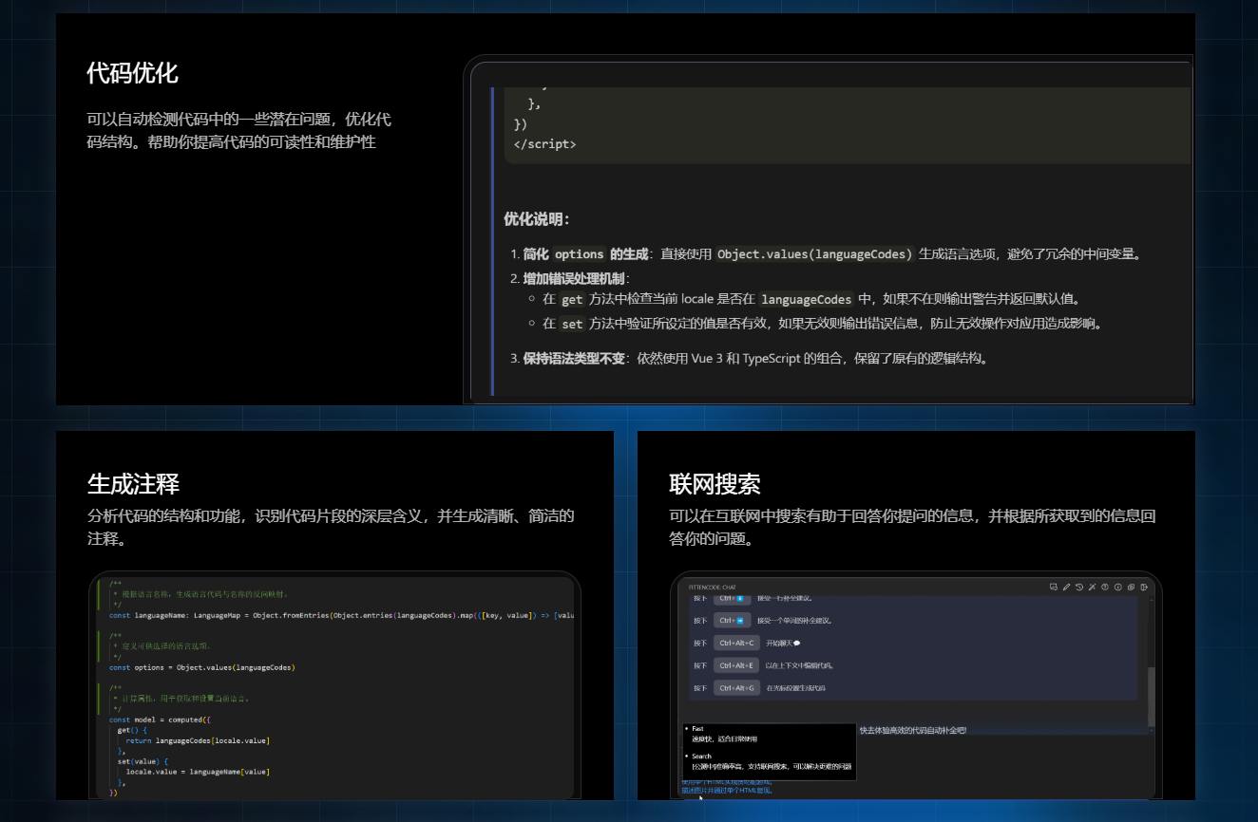Click the 'const model = computed({' code line
1258x822 pixels.
coord(160,719)
